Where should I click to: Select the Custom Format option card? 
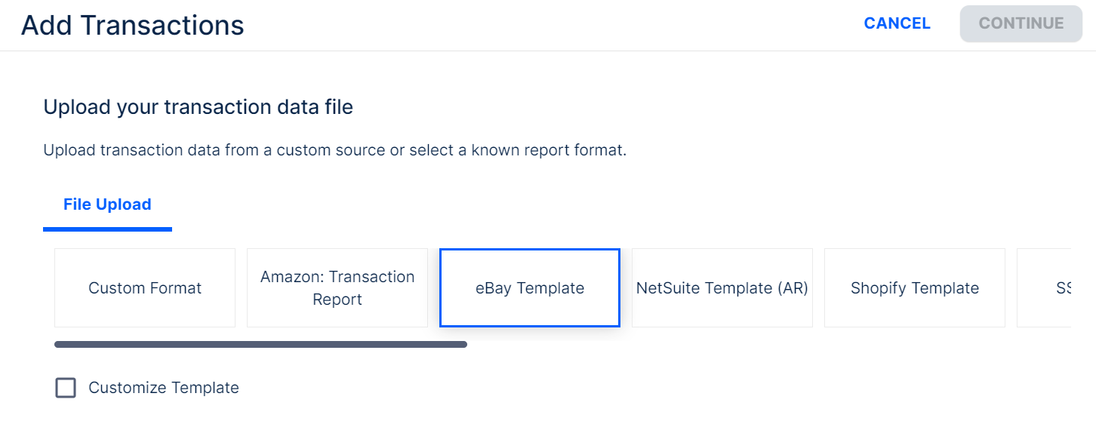click(145, 288)
